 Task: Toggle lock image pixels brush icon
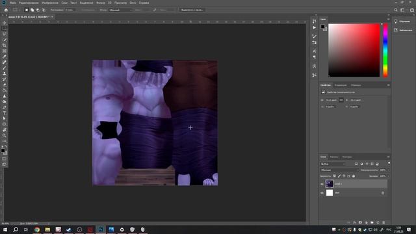339,176
